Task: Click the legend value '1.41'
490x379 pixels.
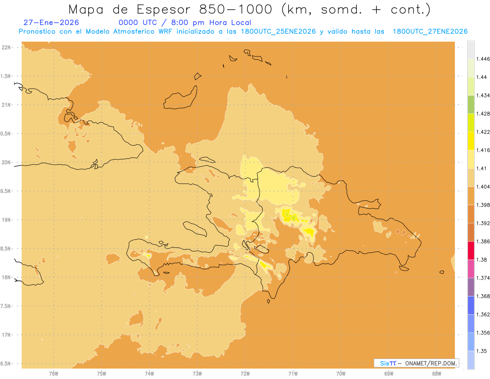Action: [482, 168]
